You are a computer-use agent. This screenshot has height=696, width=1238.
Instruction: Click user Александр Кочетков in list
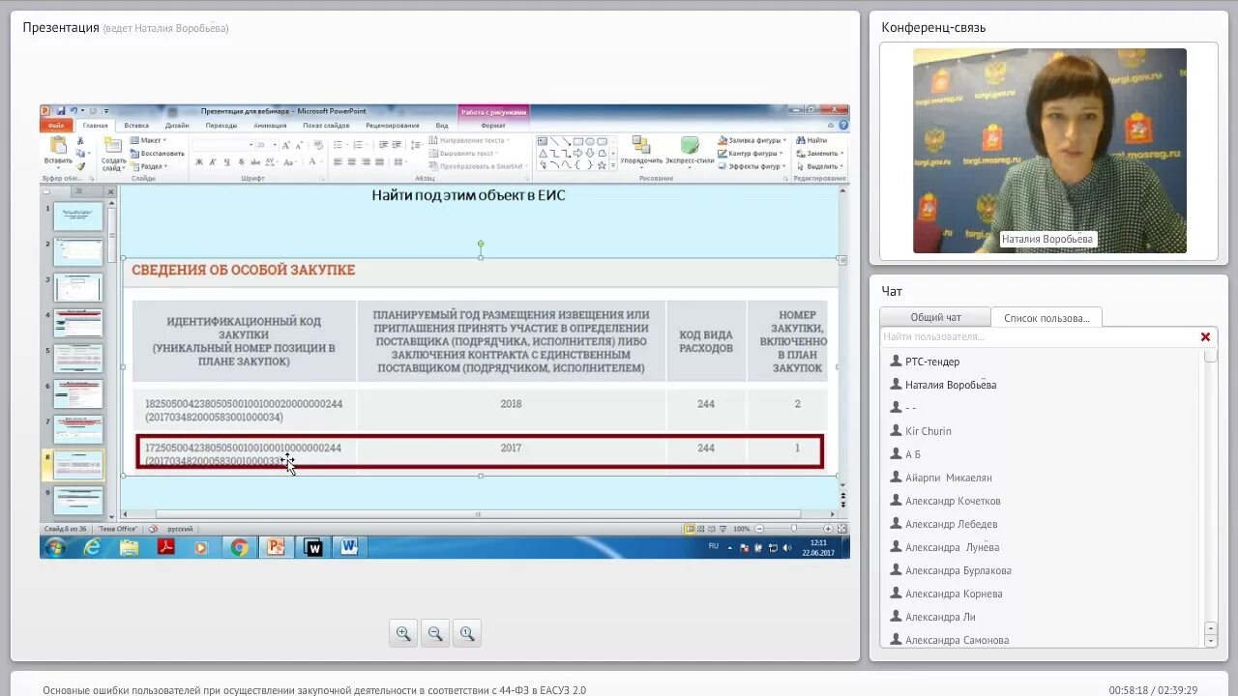coord(953,501)
